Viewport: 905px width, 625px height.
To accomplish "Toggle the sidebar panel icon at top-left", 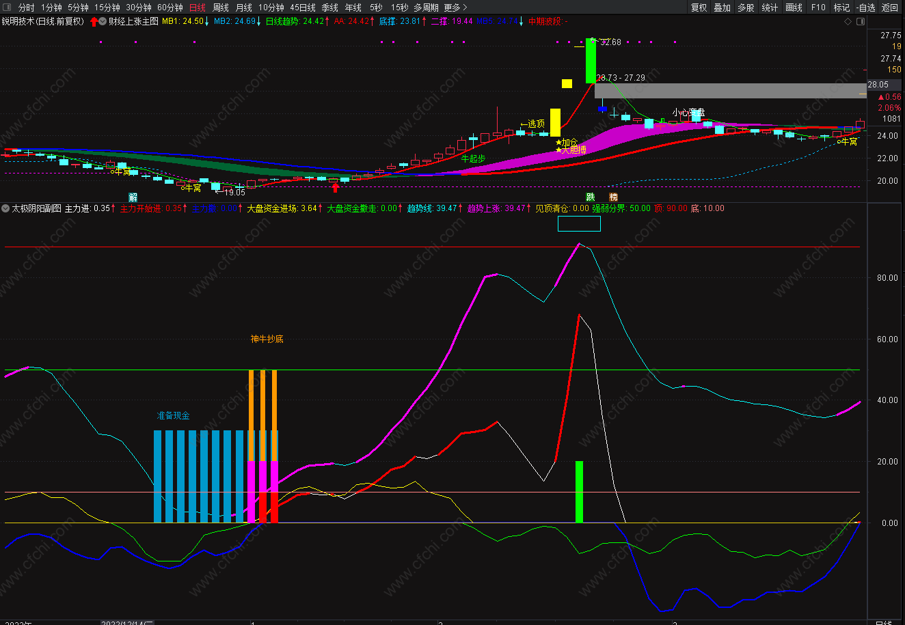I will [8, 8].
